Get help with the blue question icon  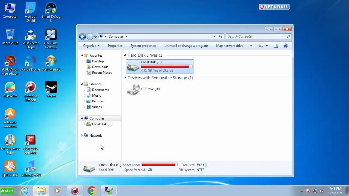click(286, 46)
